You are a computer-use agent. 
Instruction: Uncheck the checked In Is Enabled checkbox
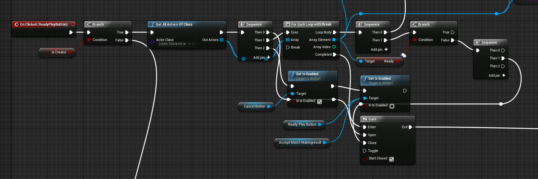(x=319, y=101)
